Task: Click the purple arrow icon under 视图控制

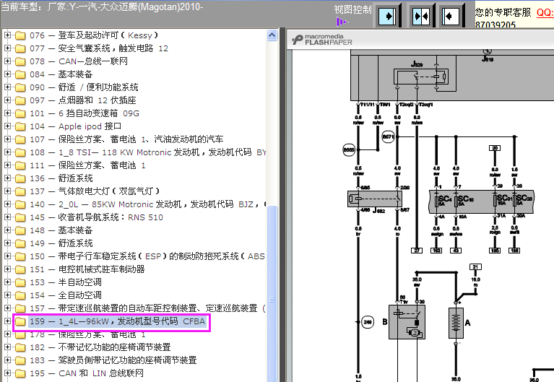Action: tap(341, 22)
